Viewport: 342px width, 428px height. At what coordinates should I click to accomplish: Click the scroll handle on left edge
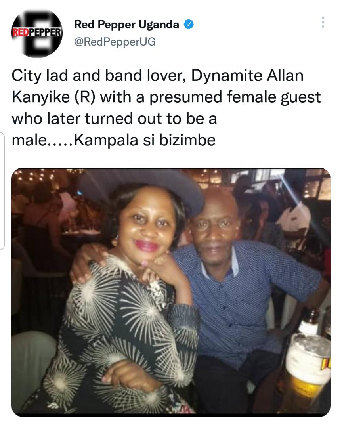point(2,191)
